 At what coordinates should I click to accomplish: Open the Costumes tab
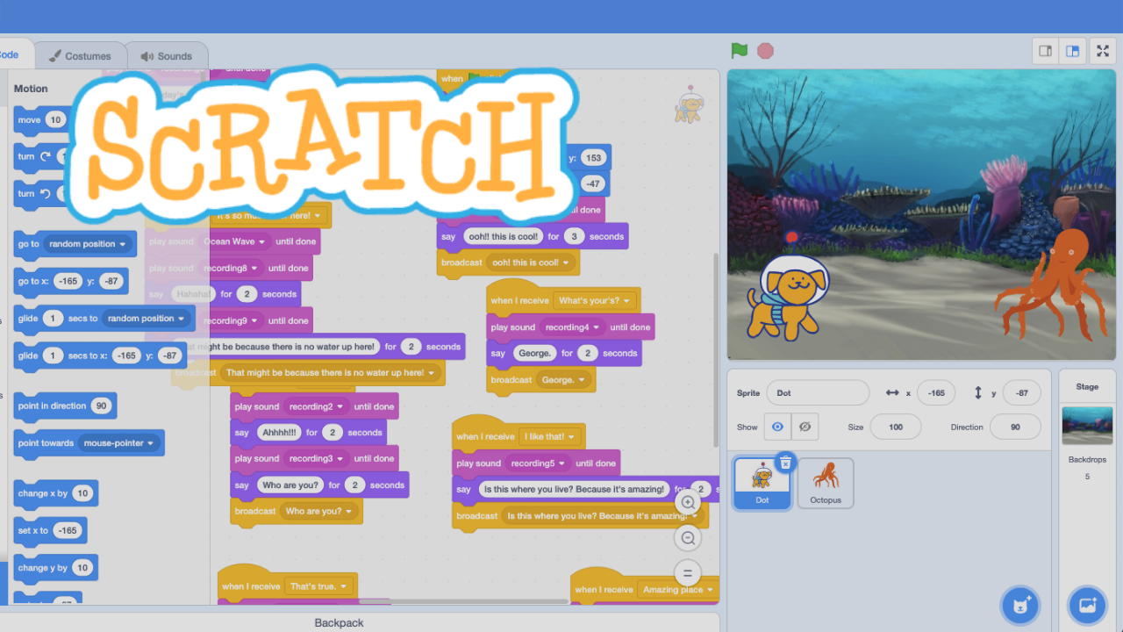pos(79,56)
